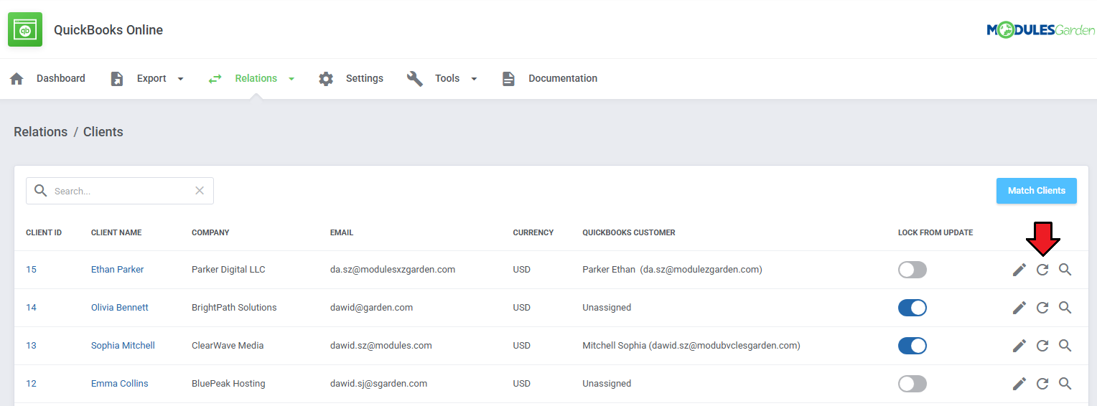Image resolution: width=1097 pixels, height=406 pixels.
Task: Expand the Relations dropdown arrow
Action: (x=291, y=79)
